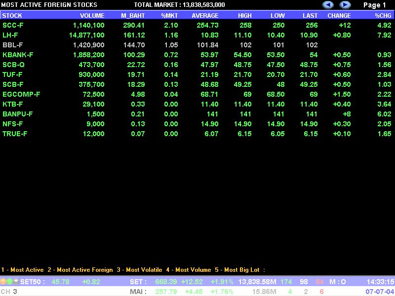Click the %MKT column header
Screen dimensions: 395x296
coord(169,16)
